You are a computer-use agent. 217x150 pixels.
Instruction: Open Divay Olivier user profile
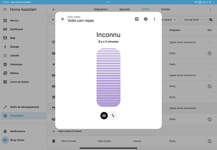(x=23, y=140)
